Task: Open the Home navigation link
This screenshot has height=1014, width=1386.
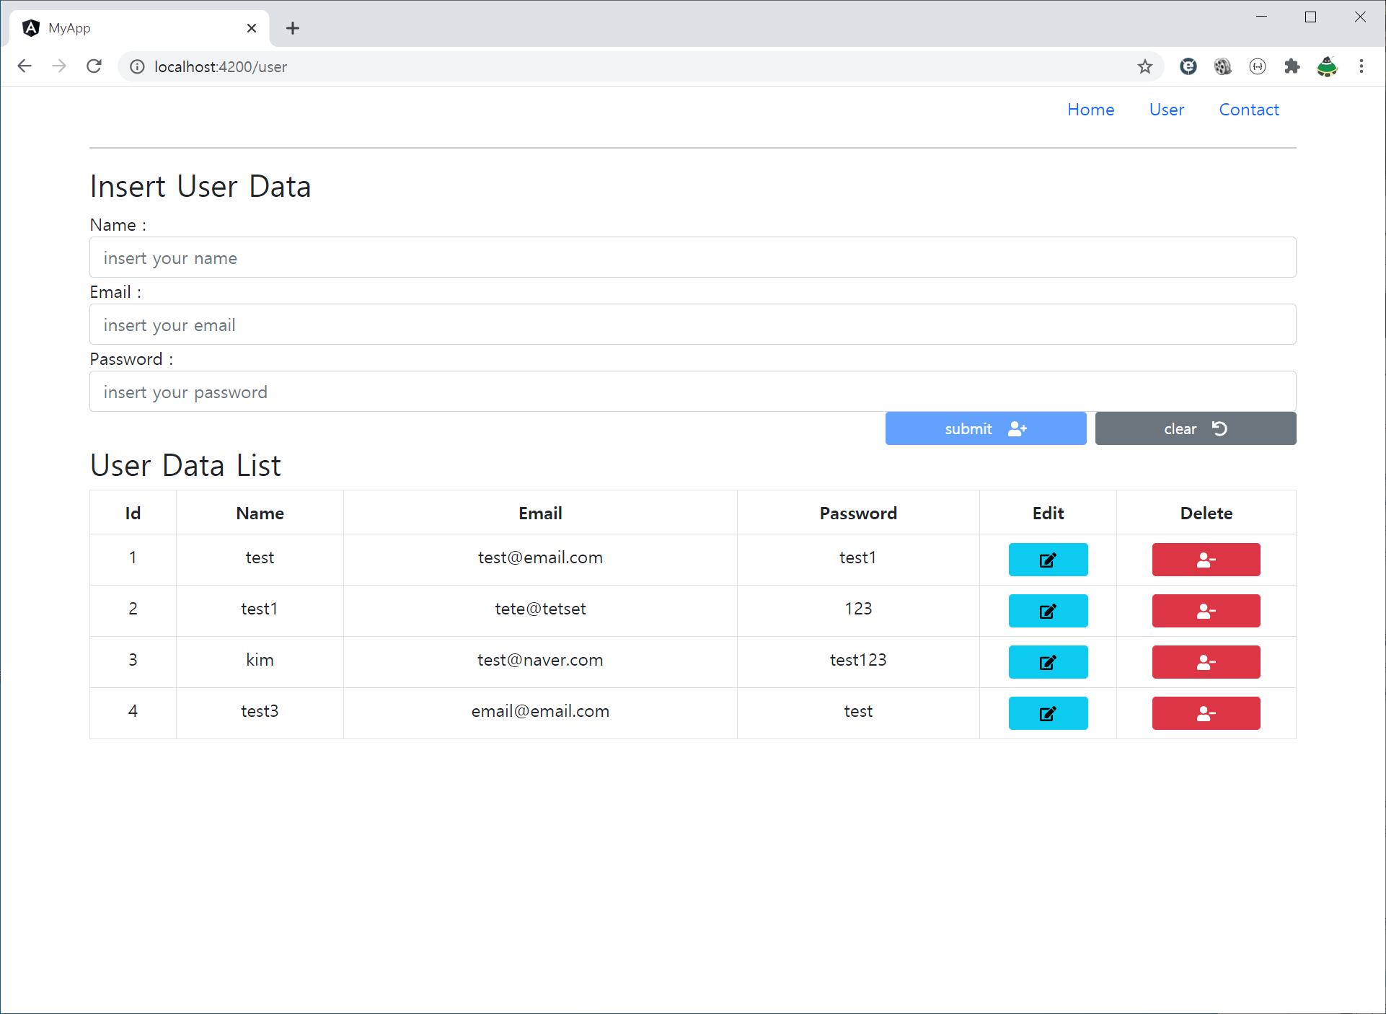Action: tap(1090, 110)
